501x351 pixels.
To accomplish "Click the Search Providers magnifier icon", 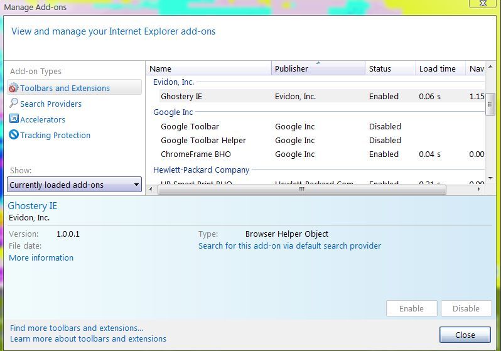I will click(x=14, y=104).
